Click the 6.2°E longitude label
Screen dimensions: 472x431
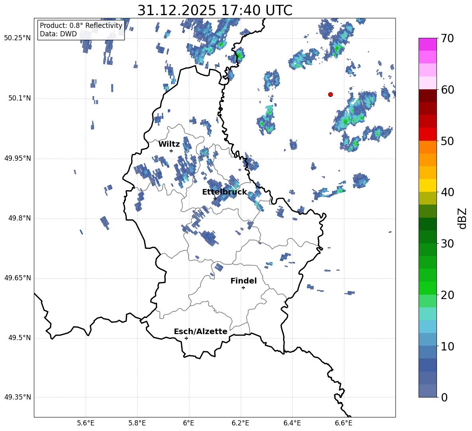pyautogui.click(x=240, y=423)
